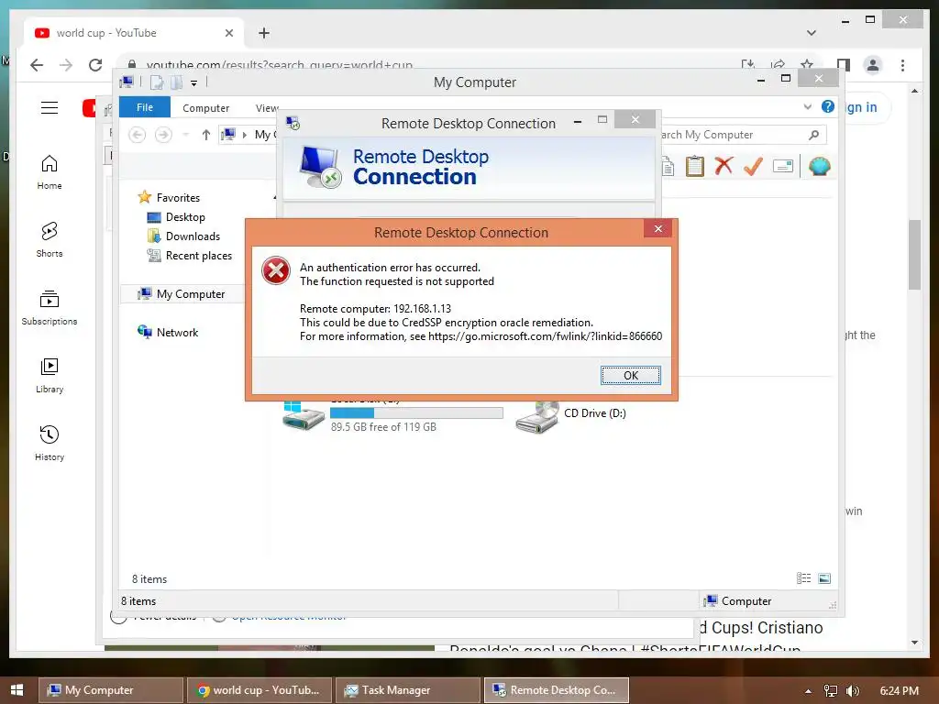
Task: Click the red error icon in the dialog
Action: [x=276, y=270]
